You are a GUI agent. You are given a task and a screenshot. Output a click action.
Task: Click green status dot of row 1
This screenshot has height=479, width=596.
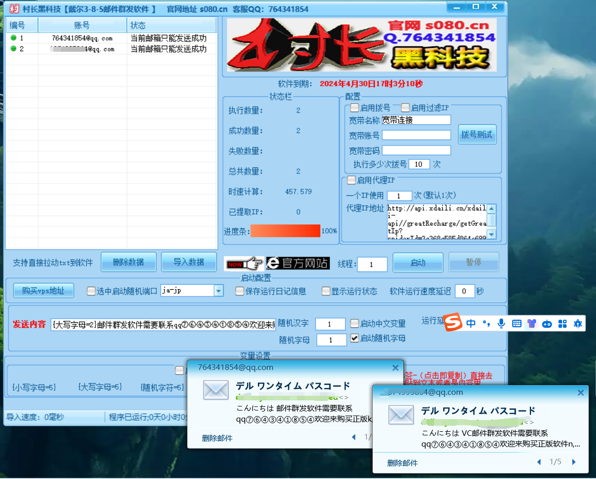tap(14, 38)
